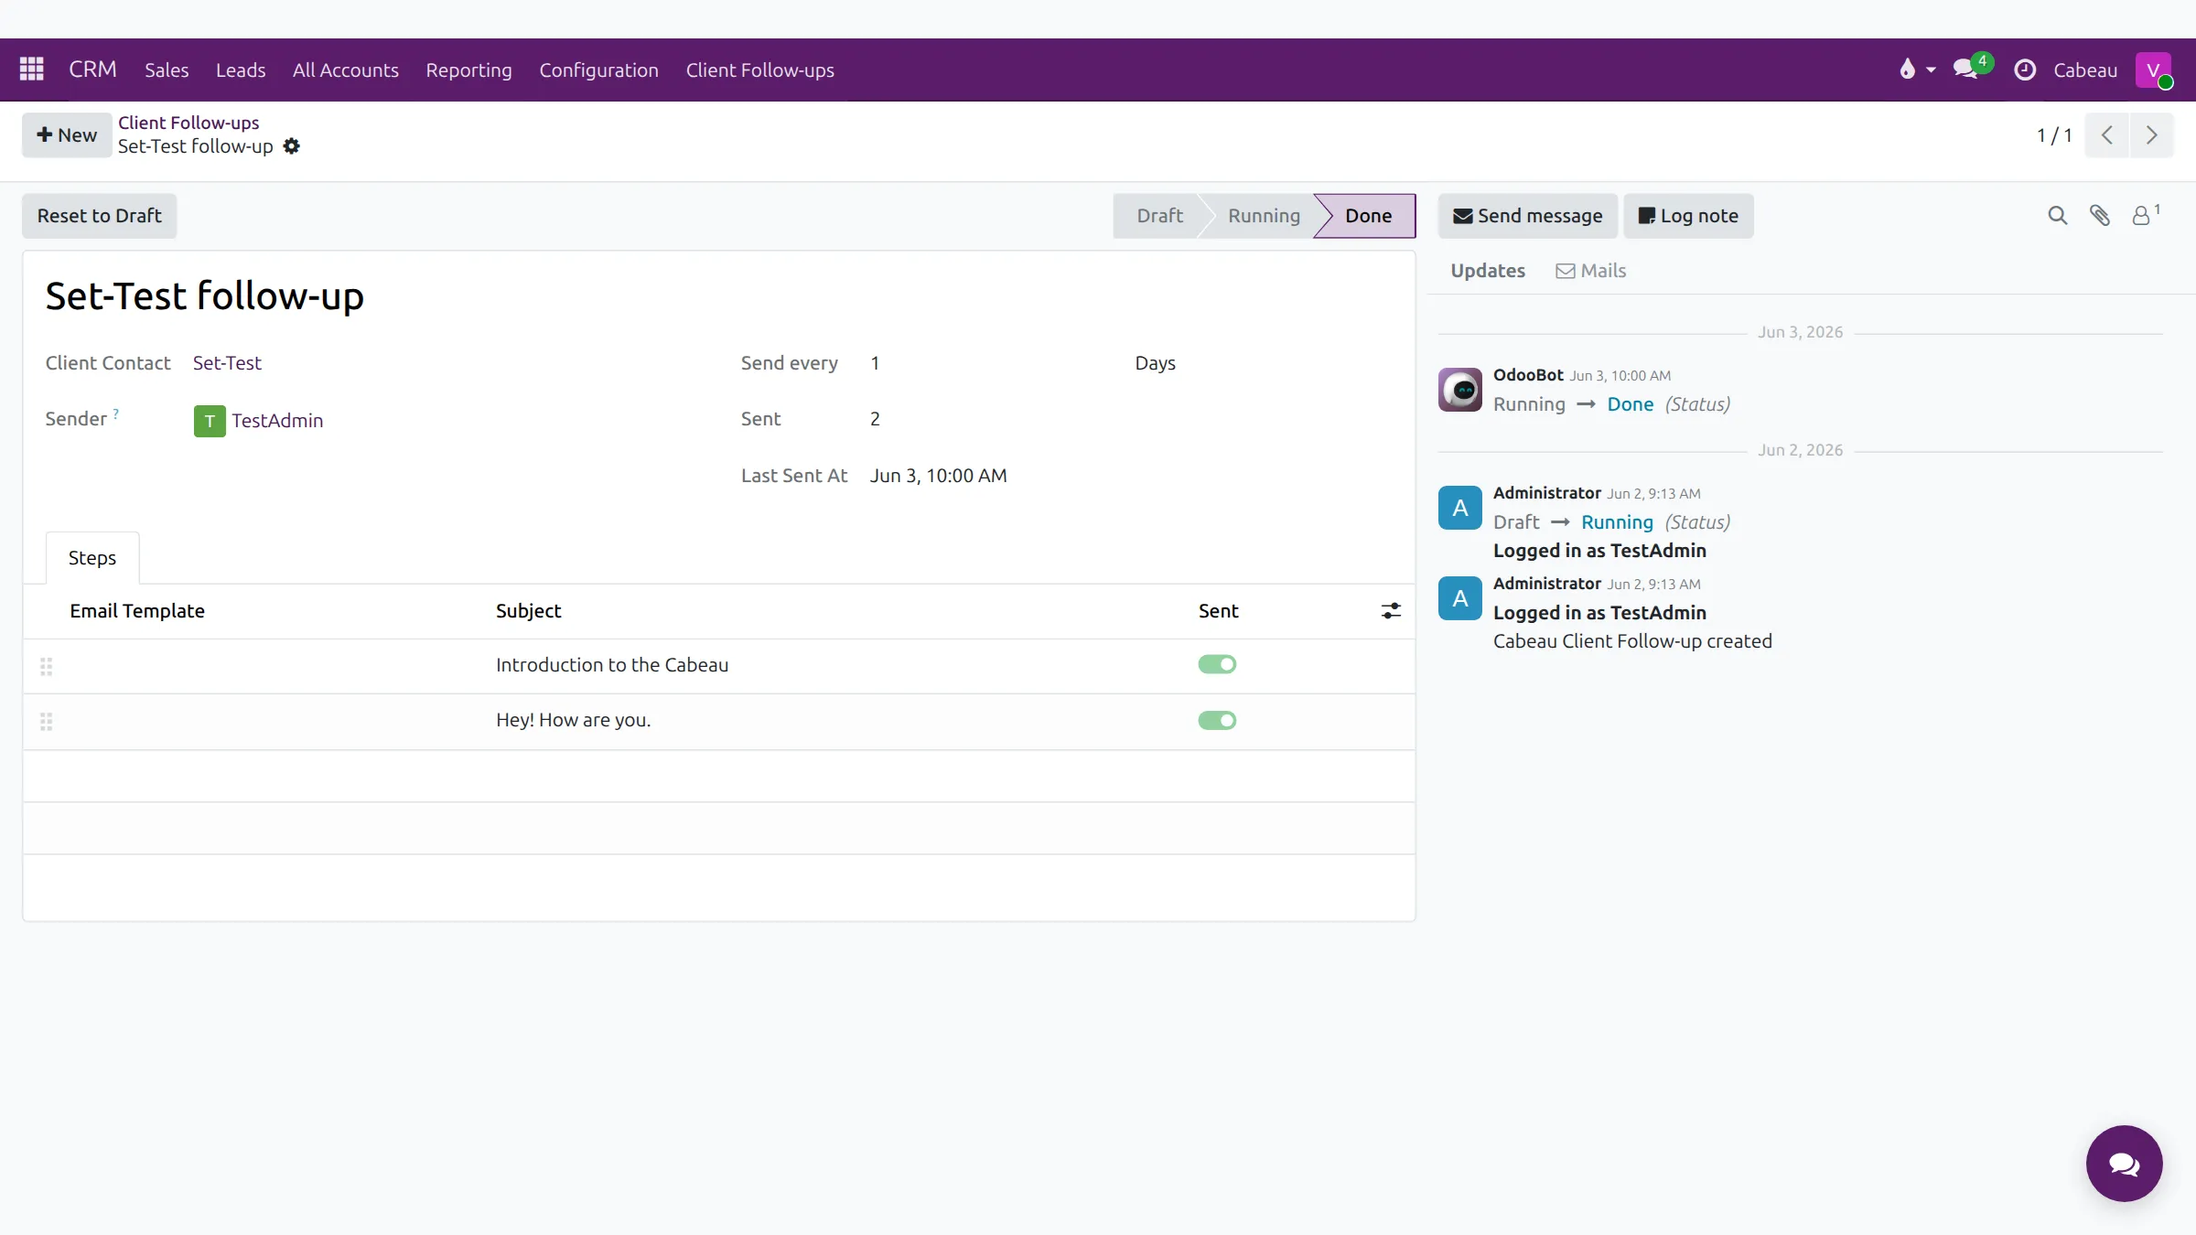Click the Cabeau company name
2196x1235 pixels.
point(2085,70)
